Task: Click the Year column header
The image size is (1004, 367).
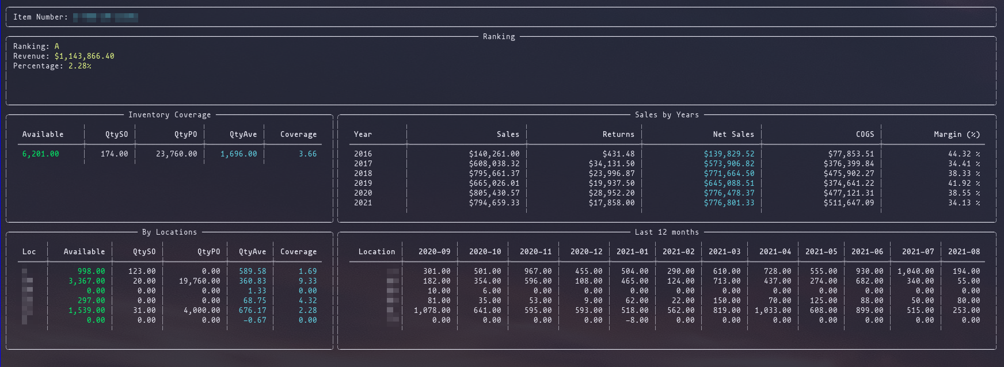Action: click(363, 135)
